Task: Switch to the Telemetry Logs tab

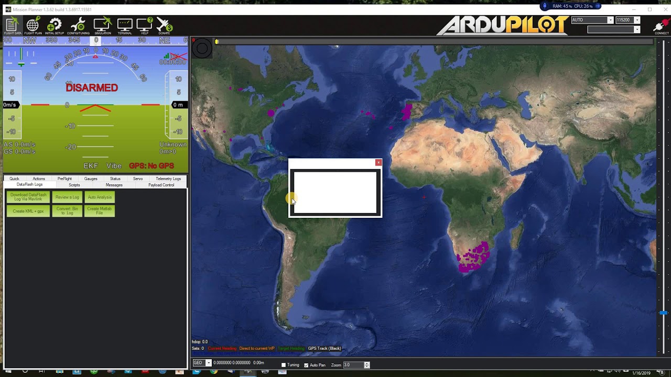Action: pyautogui.click(x=168, y=179)
